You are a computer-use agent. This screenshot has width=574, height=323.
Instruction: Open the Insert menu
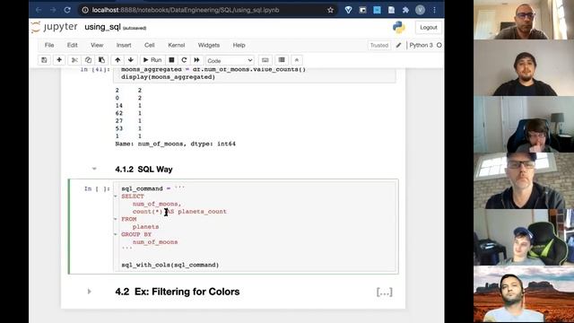click(x=124, y=46)
